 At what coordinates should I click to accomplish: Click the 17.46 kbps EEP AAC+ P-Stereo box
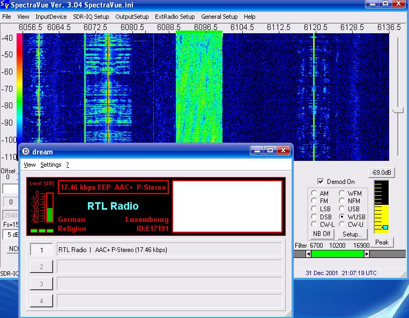point(113,187)
